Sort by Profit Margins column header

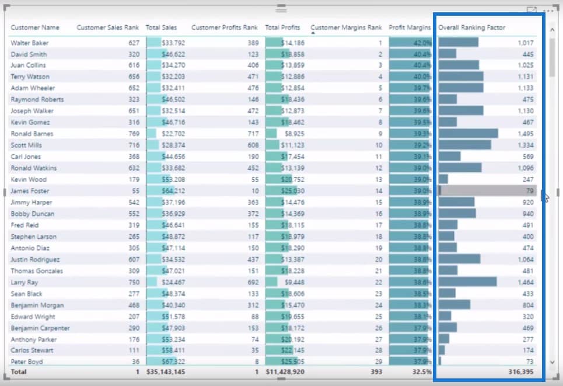tap(410, 27)
